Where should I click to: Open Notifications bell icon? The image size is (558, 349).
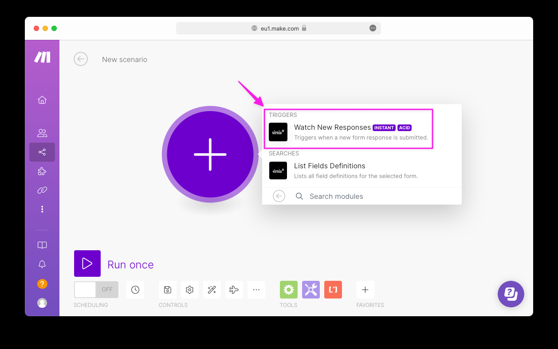[42, 264]
